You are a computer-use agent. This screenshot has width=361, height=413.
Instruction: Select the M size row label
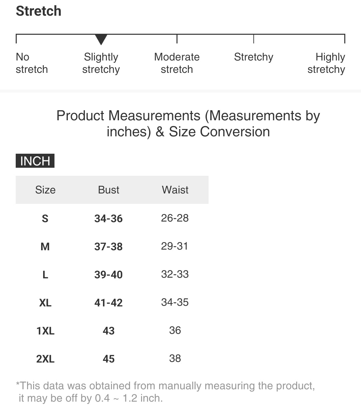(x=45, y=247)
